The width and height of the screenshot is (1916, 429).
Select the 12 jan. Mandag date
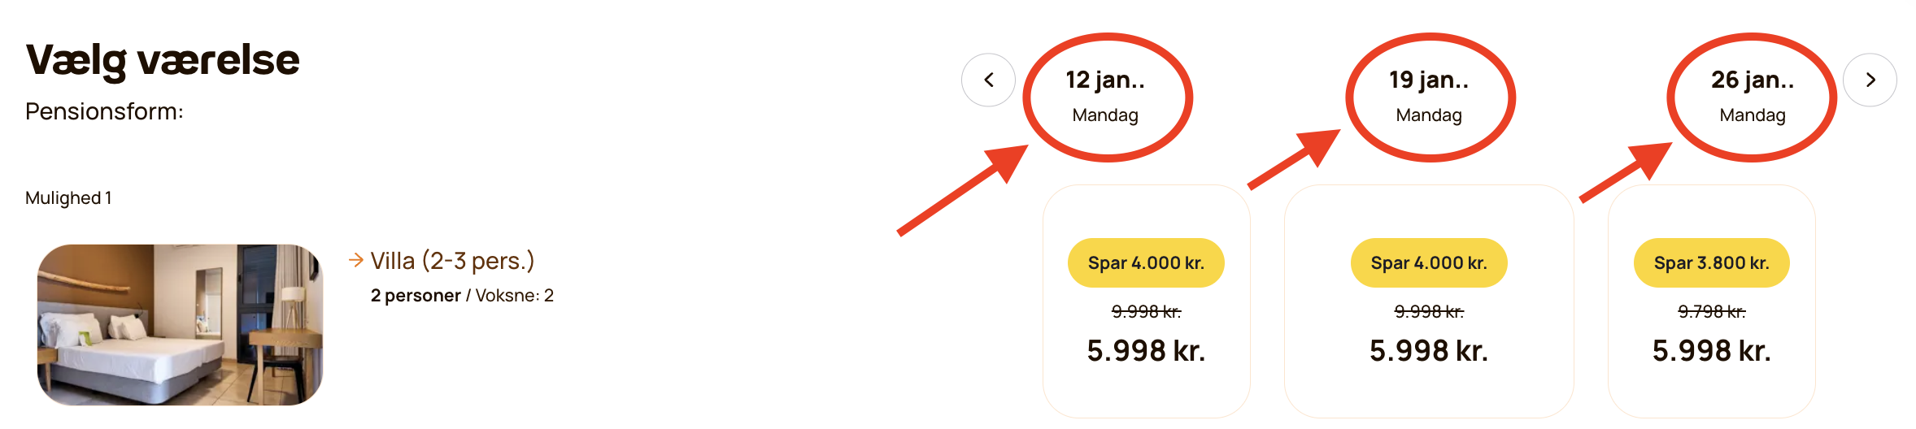pyautogui.click(x=1105, y=96)
